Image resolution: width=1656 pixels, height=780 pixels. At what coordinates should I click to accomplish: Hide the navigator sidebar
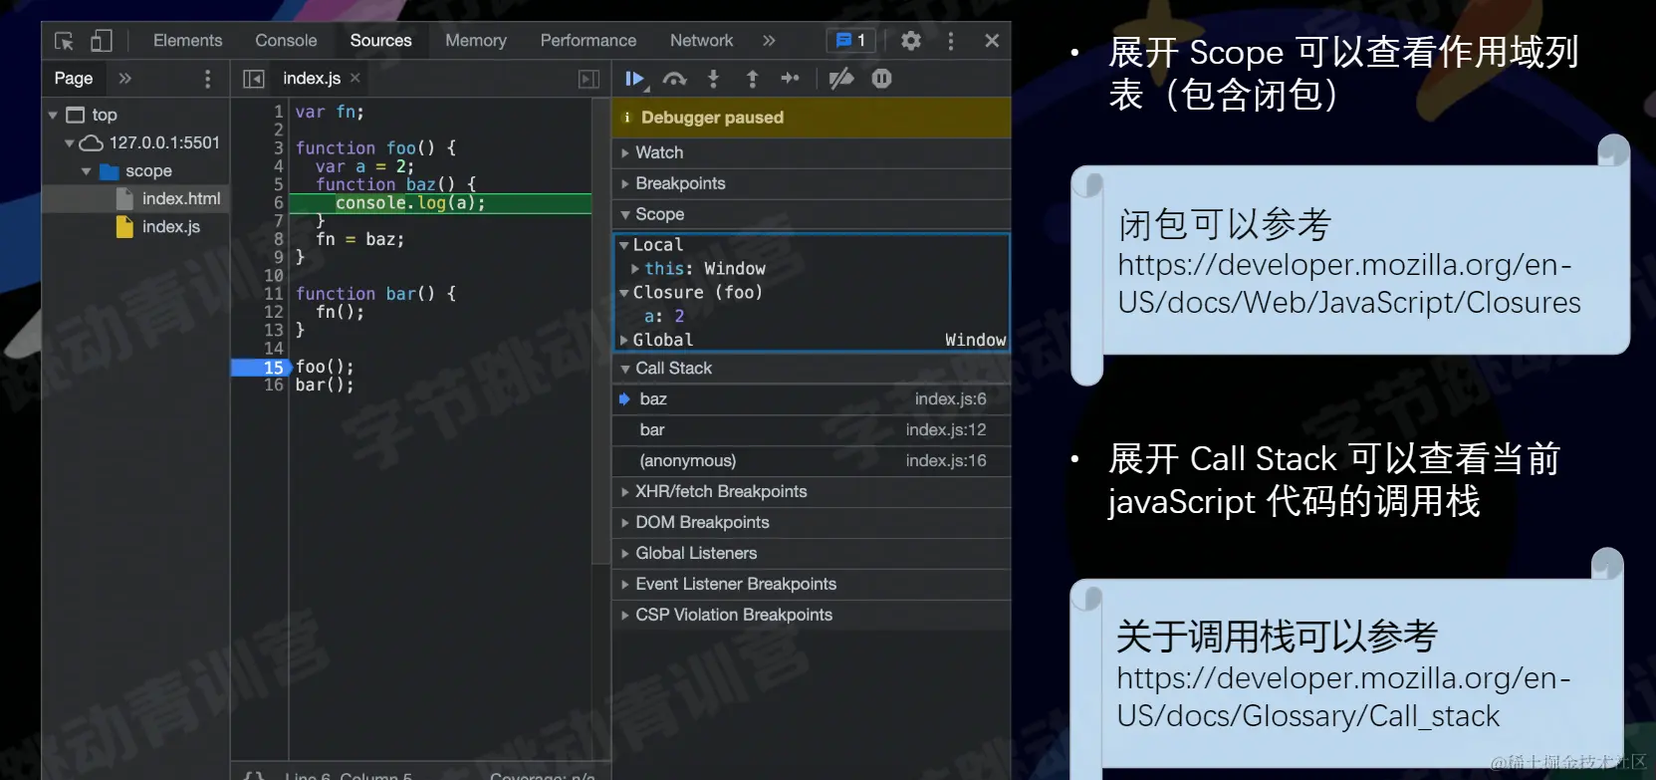(x=254, y=79)
